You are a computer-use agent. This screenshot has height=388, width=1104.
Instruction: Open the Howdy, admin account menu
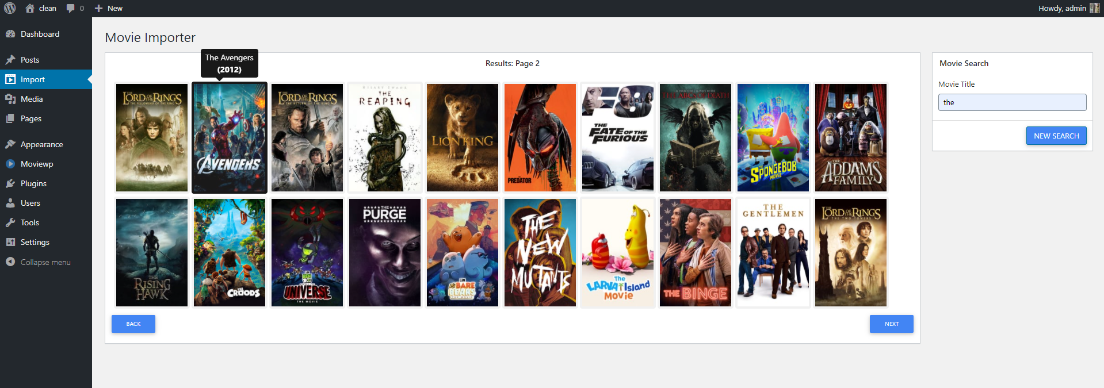[1061, 8]
